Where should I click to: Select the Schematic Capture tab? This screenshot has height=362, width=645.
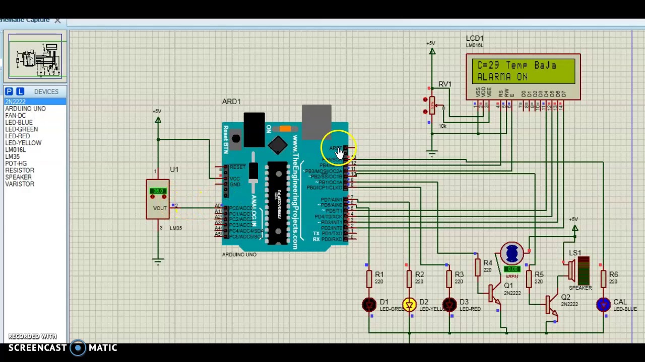(x=25, y=20)
